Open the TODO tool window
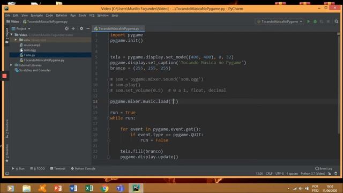Viewport: 343px width, 193px height. coord(38,168)
